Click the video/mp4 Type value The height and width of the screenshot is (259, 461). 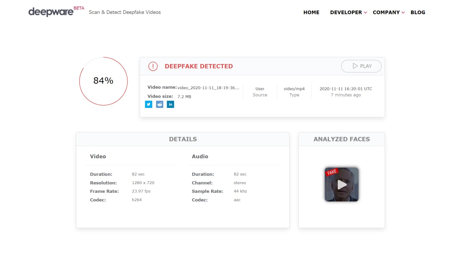(x=294, y=88)
